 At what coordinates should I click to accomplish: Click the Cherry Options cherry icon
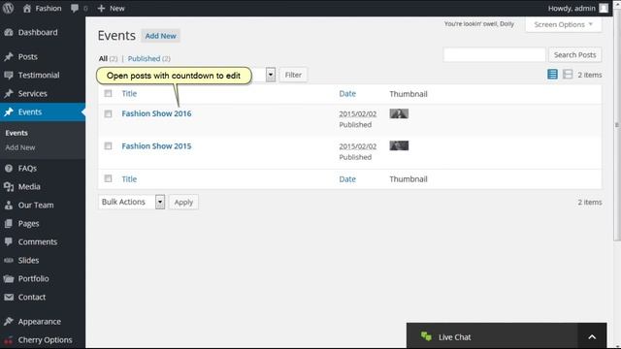click(9, 340)
